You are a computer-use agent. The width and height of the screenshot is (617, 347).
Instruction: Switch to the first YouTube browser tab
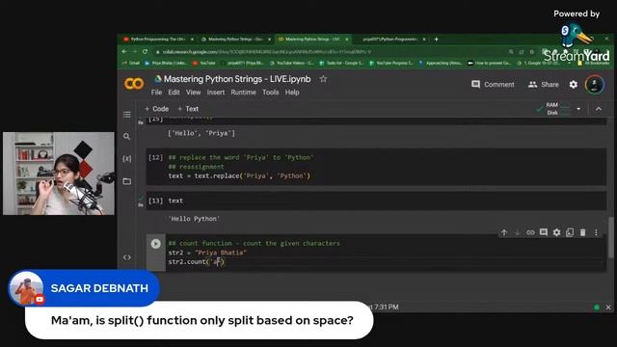(x=158, y=40)
